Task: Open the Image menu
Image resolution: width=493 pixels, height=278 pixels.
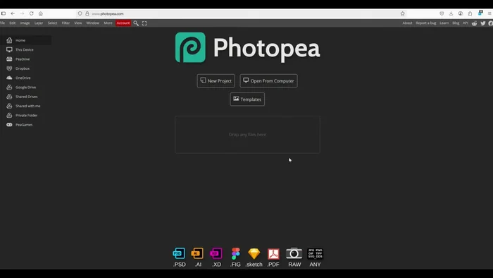Action: [x=25, y=23]
